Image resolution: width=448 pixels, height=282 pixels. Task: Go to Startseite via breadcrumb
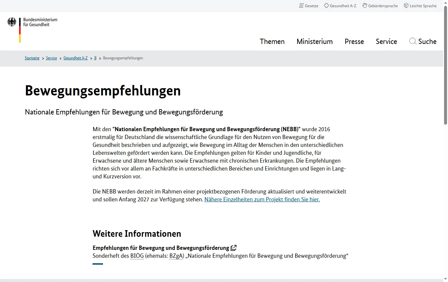click(32, 58)
